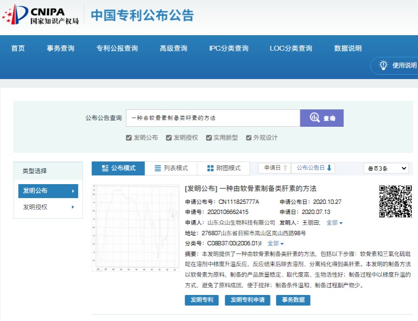Go to IPC分类查询 menu item
418x321 pixels.
[229, 48]
